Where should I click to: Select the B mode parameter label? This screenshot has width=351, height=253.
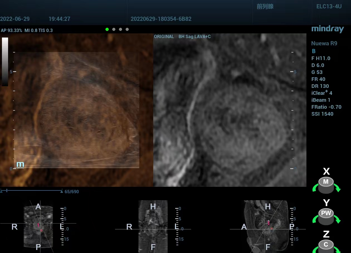pos(314,51)
